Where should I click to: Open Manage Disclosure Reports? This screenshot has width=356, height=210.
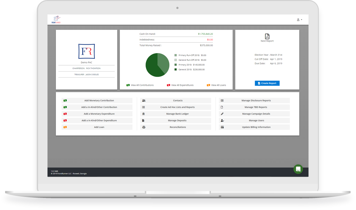[x=254, y=100]
